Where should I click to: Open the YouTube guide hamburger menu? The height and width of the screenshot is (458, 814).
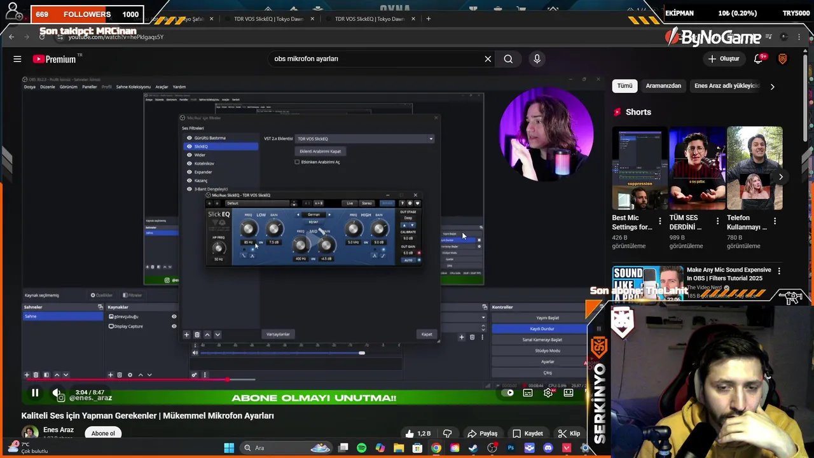(17, 59)
